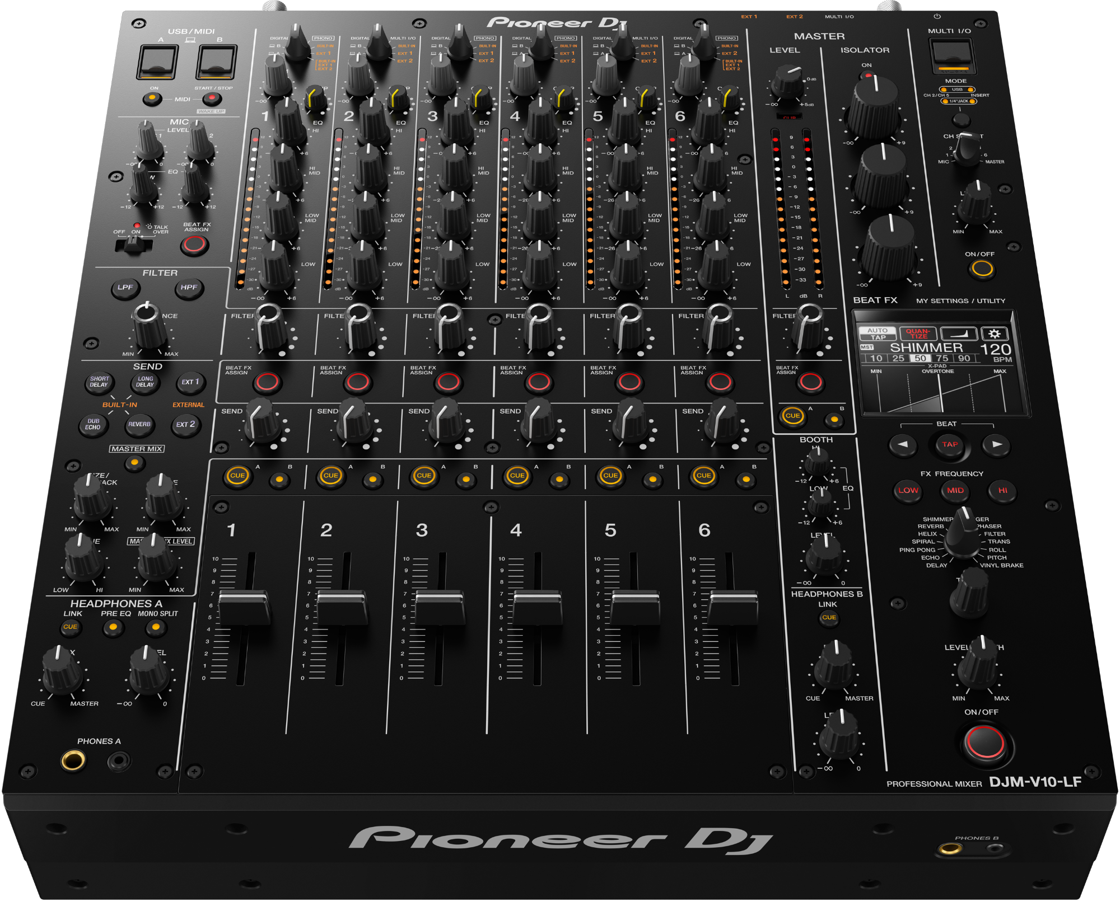The image size is (1120, 902).
Task: Select the SHORT DELAY send effect
Action: pos(99,382)
